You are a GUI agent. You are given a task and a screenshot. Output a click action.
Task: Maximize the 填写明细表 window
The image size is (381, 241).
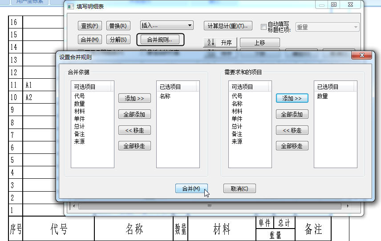334,4
